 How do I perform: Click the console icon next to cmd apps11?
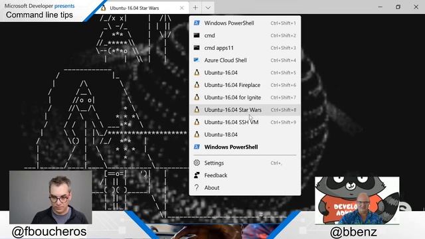[197, 48]
